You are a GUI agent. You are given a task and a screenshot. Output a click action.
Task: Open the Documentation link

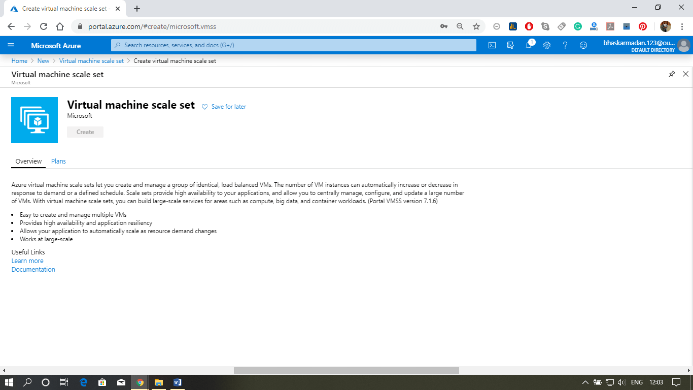pyautogui.click(x=33, y=269)
